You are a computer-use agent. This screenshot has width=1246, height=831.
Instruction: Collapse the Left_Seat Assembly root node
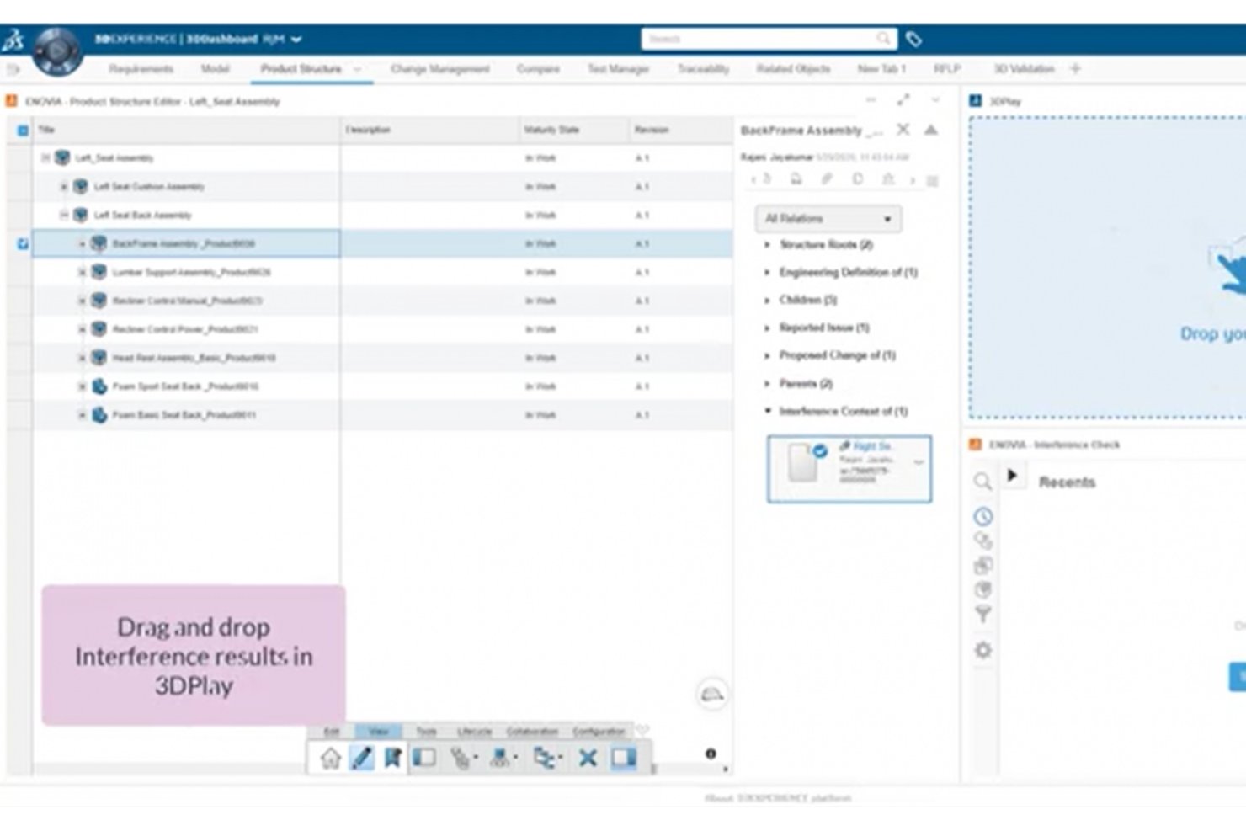point(45,158)
